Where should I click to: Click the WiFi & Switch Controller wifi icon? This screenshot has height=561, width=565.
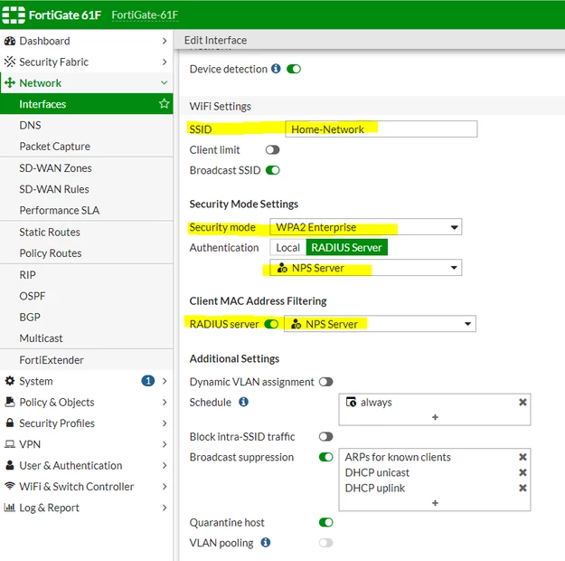[10, 486]
